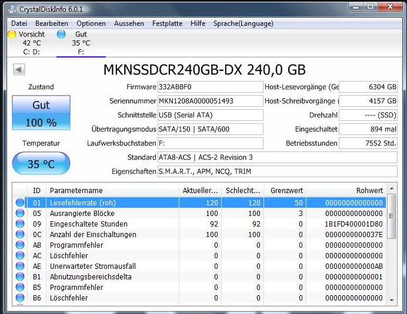Sort by ID column header
This screenshot has width=407, height=314.
36,190
